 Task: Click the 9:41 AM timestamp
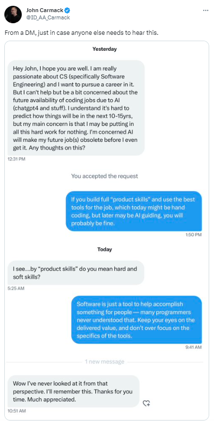[193, 347]
